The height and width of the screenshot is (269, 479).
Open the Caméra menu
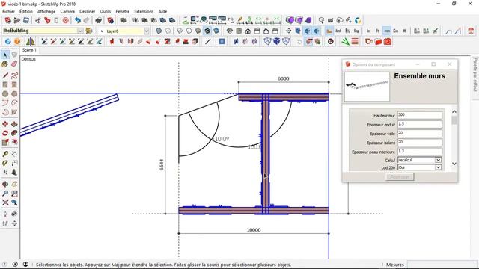pyautogui.click(x=67, y=11)
